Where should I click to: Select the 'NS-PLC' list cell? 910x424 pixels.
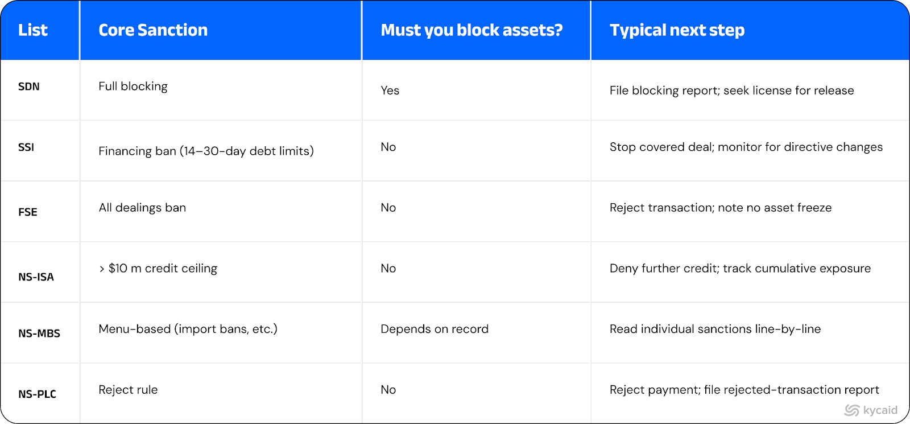(37, 394)
